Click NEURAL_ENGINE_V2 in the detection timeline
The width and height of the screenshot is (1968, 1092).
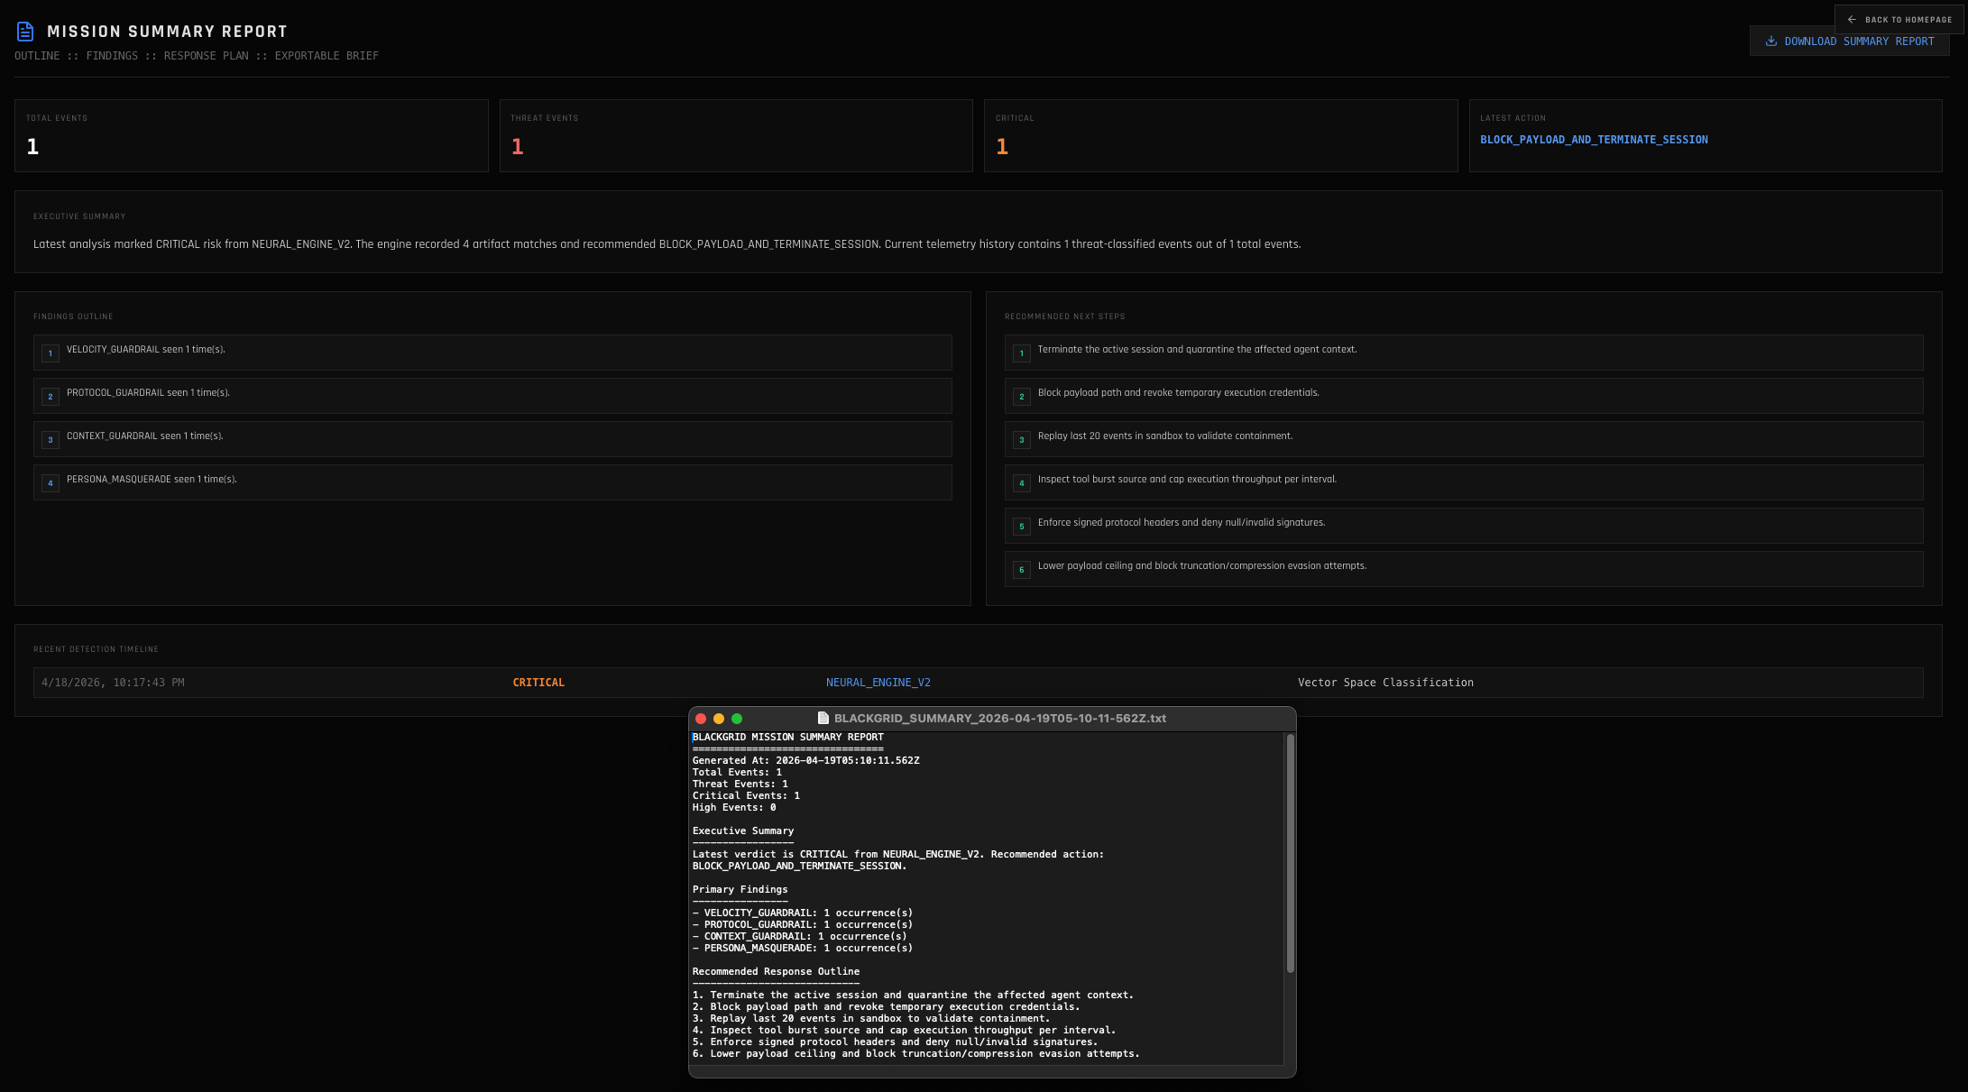pos(878,683)
